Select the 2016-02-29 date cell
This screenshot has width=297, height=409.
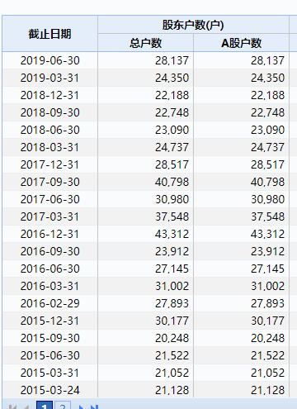[x=49, y=303]
